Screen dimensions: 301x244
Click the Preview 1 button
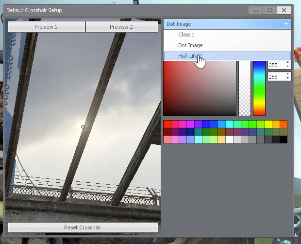(47, 27)
